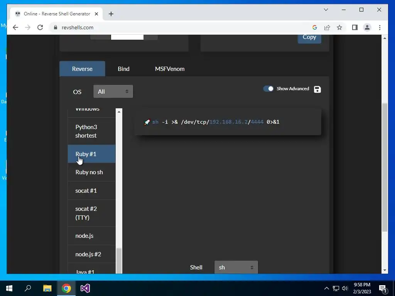Click the page scrollbar up arrow

pos(385,38)
